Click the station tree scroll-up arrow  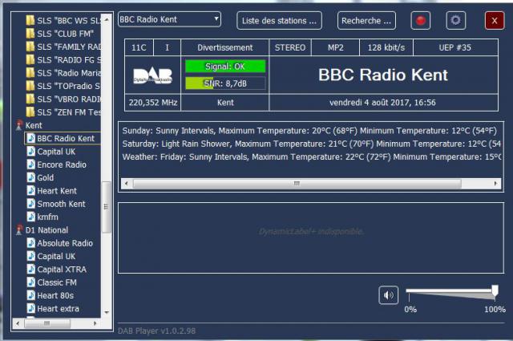107,19
